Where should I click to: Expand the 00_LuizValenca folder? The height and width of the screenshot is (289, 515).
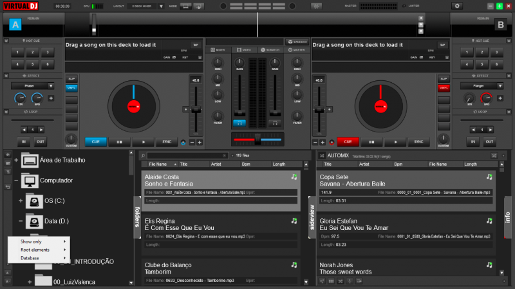[x=30, y=282]
